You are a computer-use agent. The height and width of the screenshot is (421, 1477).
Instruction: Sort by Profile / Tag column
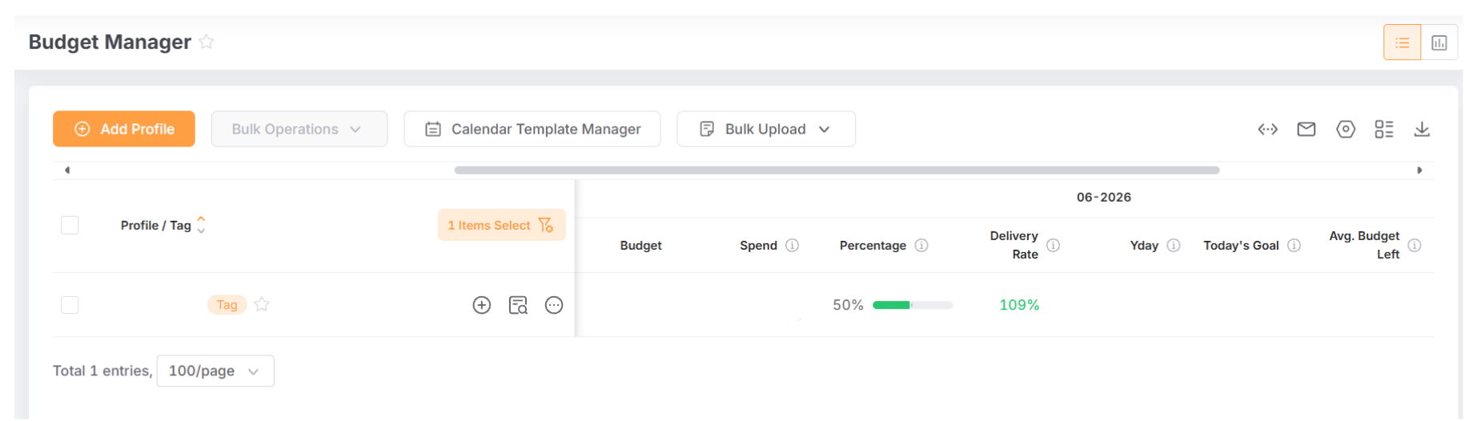pyautogui.click(x=201, y=225)
